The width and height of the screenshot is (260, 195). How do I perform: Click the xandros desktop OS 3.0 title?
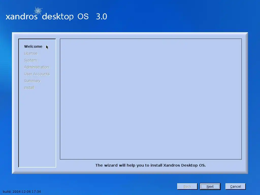(x=56, y=16)
